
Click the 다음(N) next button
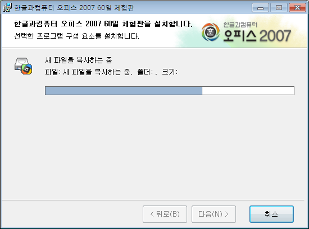213,214
